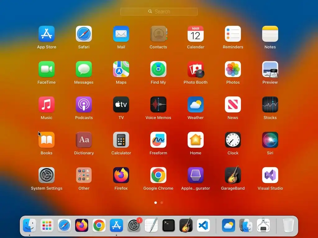Open the Home app

pos(196,140)
